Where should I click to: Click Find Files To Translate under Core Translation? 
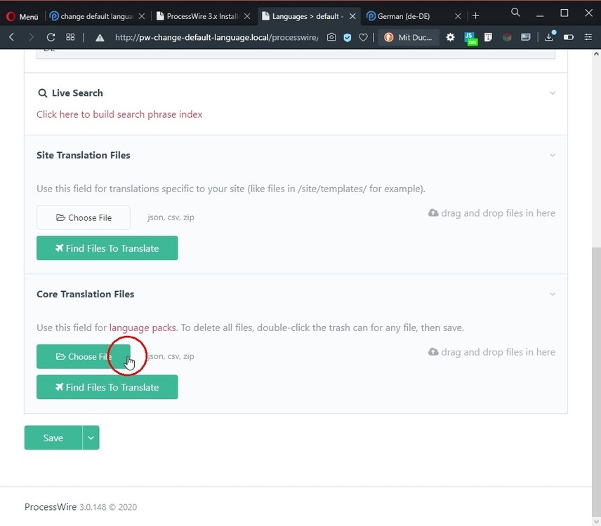pos(107,387)
